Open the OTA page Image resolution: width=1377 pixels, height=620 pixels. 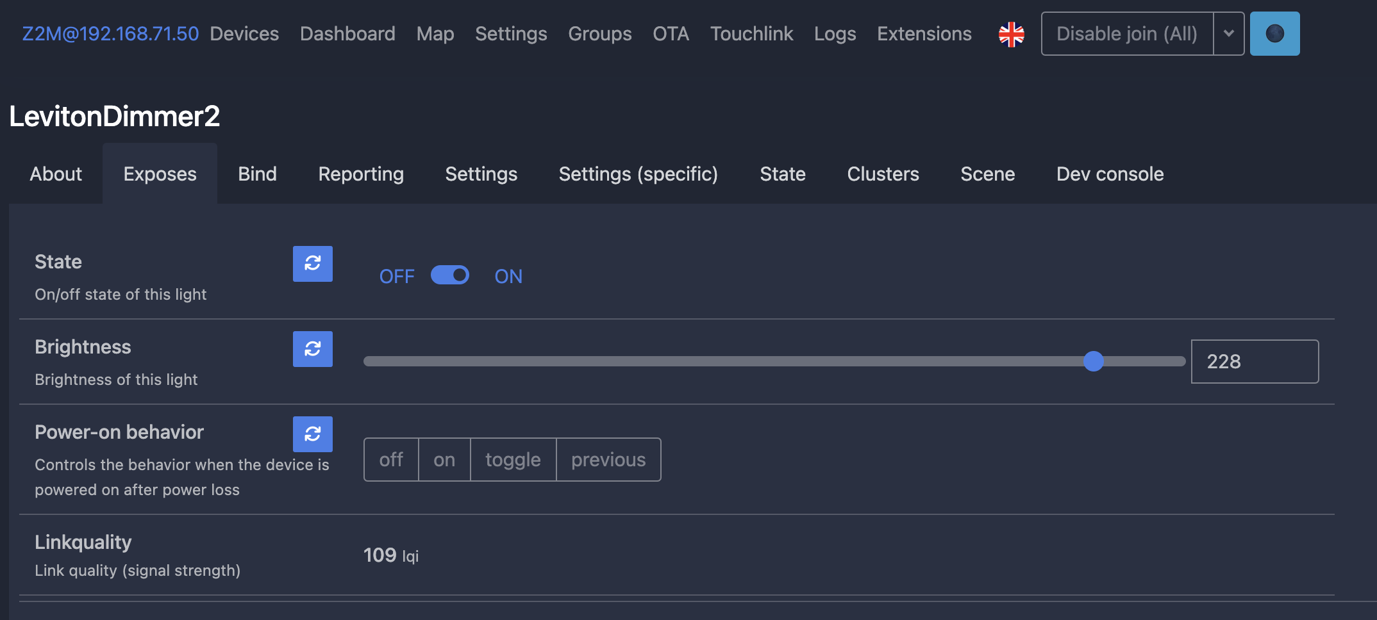[671, 34]
